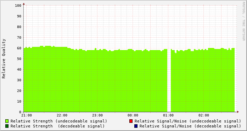Click the red arrow at x-axis end

pos(238,112)
